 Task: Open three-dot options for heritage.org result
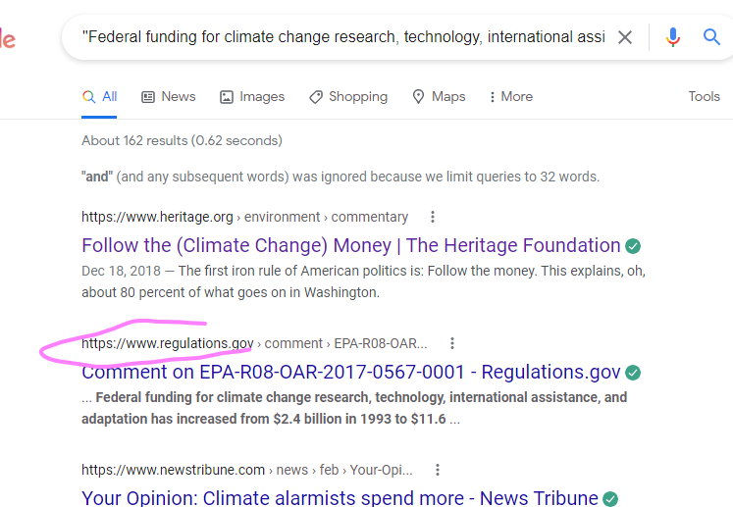(433, 217)
